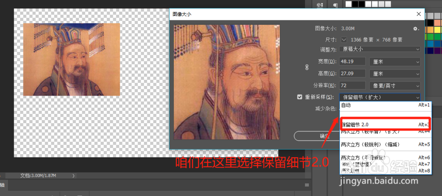
Task: Select 两次立方（较锐利）（缩减）option
Action: [x=385, y=144]
